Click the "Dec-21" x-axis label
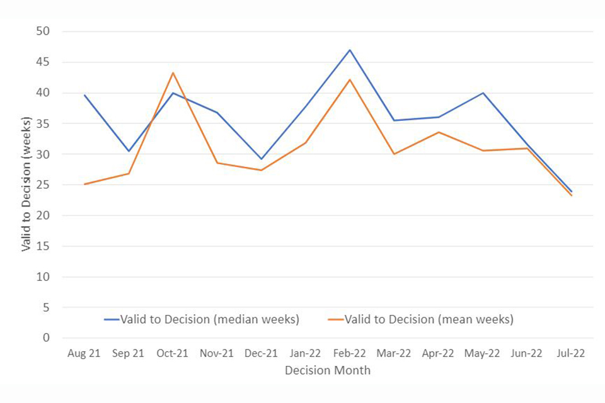 coord(261,353)
